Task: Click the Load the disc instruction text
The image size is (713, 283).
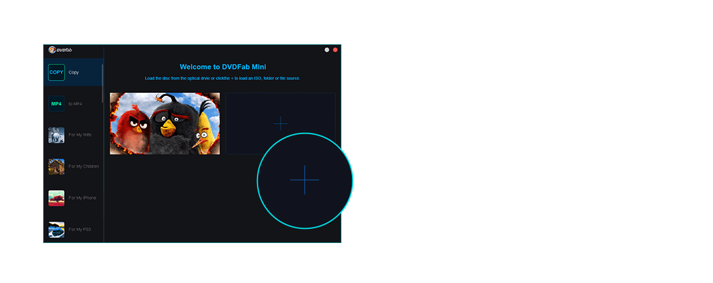Action: point(222,78)
